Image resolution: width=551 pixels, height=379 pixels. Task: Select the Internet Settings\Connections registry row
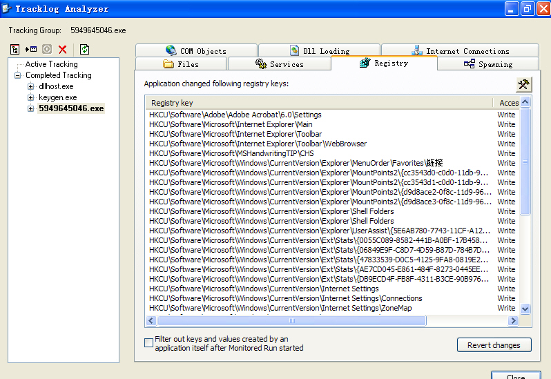coord(332,298)
